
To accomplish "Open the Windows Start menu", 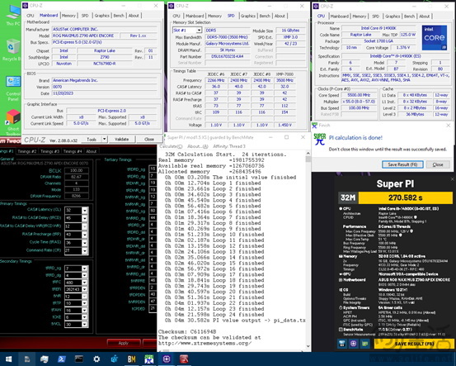I will 9,359.
